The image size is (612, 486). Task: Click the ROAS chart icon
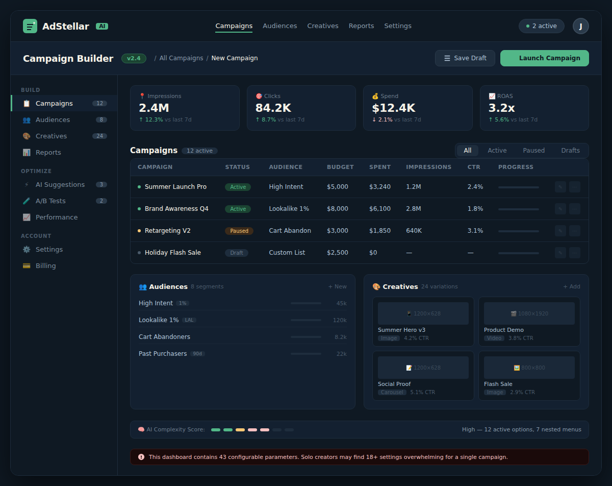[x=492, y=96]
